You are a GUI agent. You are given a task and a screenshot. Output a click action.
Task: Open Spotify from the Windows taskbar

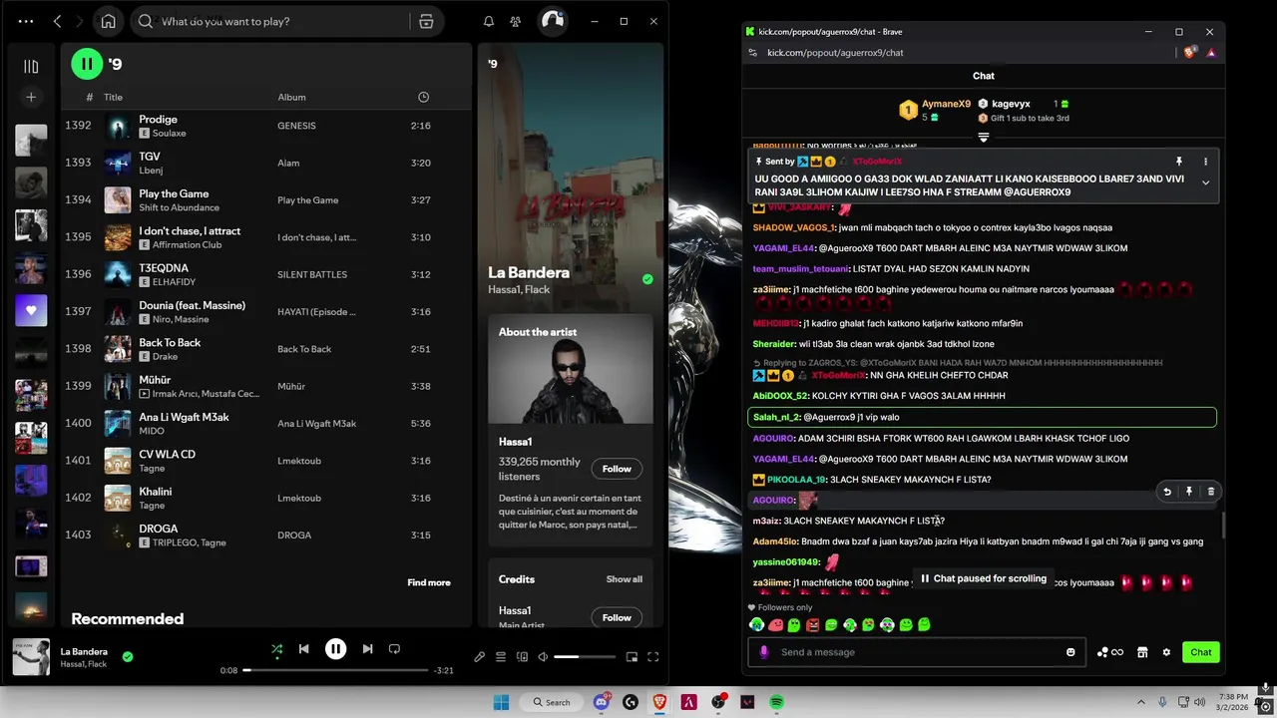776,702
